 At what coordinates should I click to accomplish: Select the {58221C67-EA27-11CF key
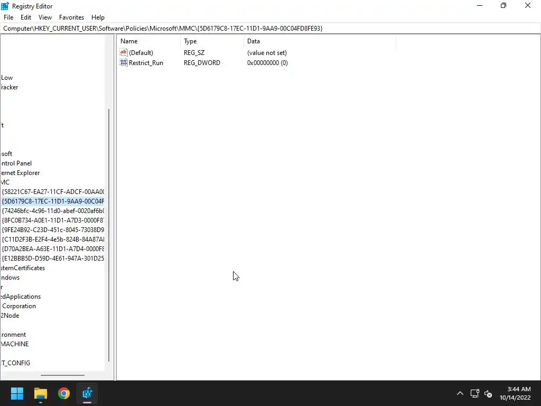[x=53, y=191]
